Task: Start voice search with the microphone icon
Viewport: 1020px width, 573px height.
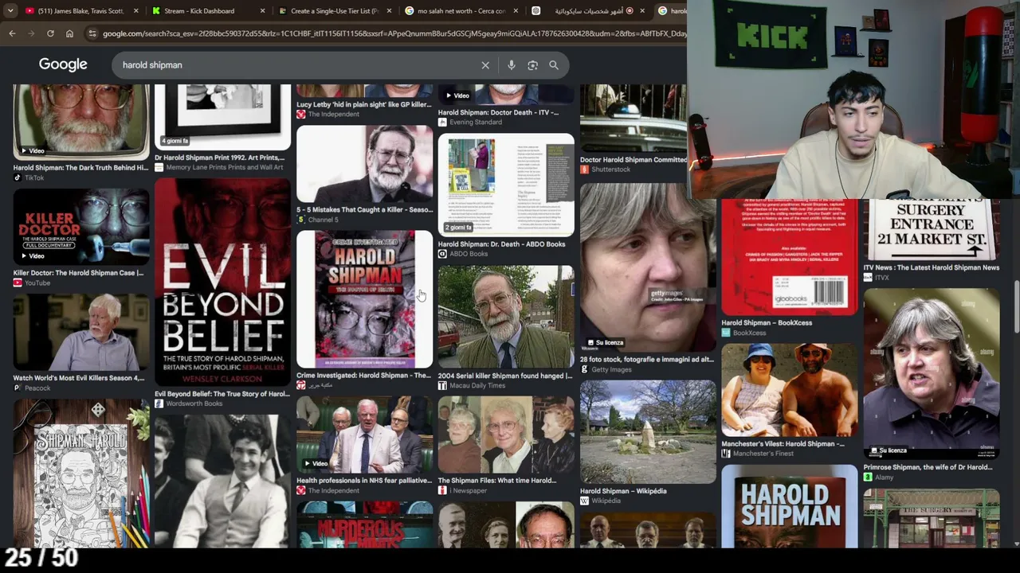Action: point(512,65)
